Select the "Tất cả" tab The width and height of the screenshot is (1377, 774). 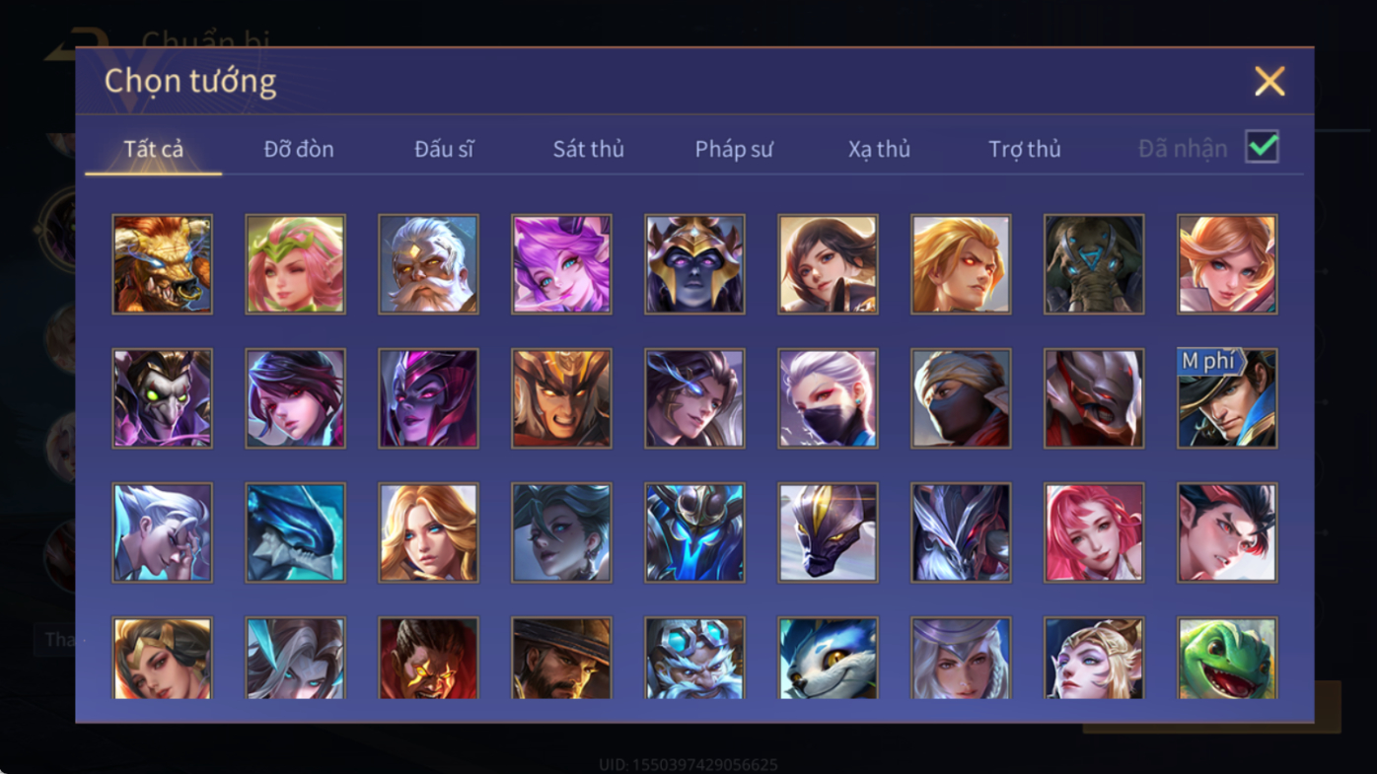pyautogui.click(x=154, y=149)
